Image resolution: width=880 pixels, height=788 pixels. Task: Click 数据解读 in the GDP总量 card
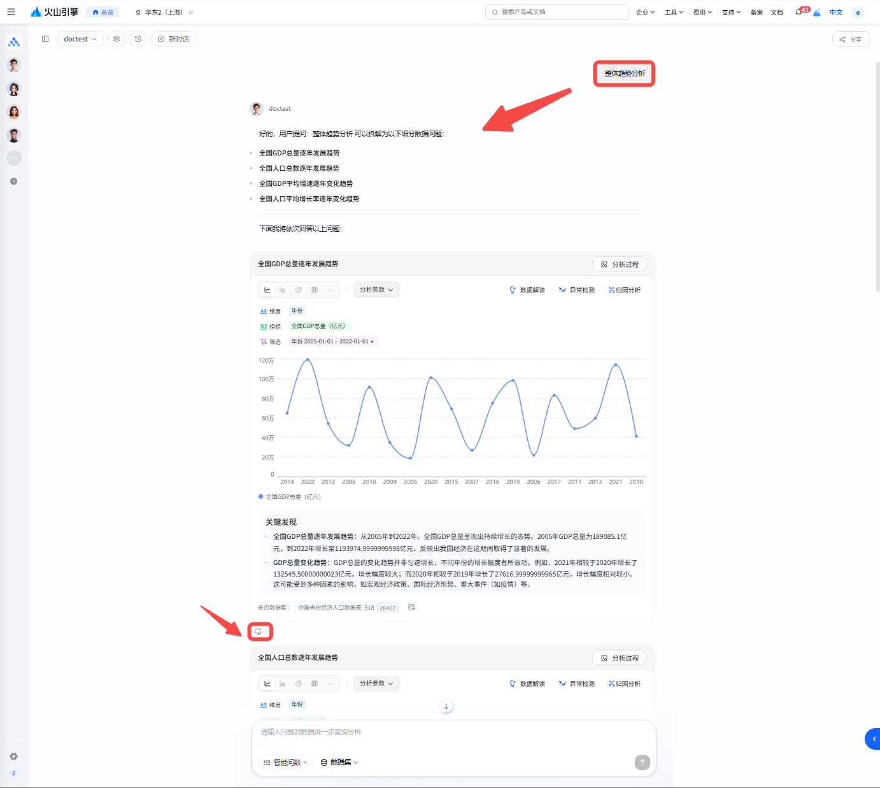tap(527, 290)
